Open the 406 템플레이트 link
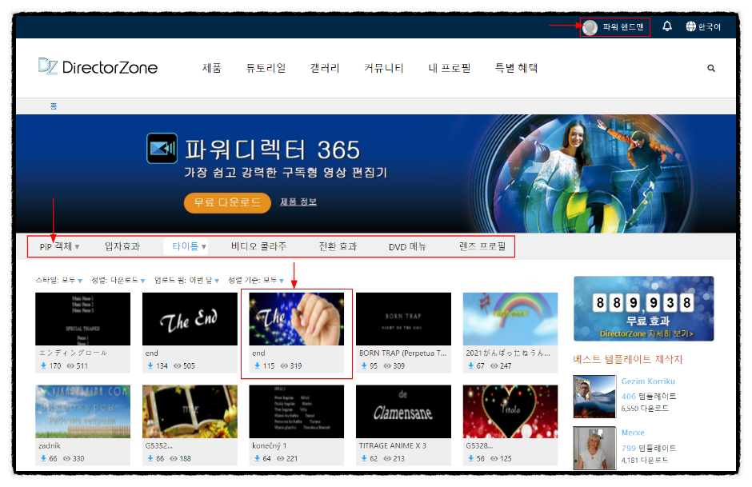This screenshot has width=752, height=487. [x=649, y=397]
